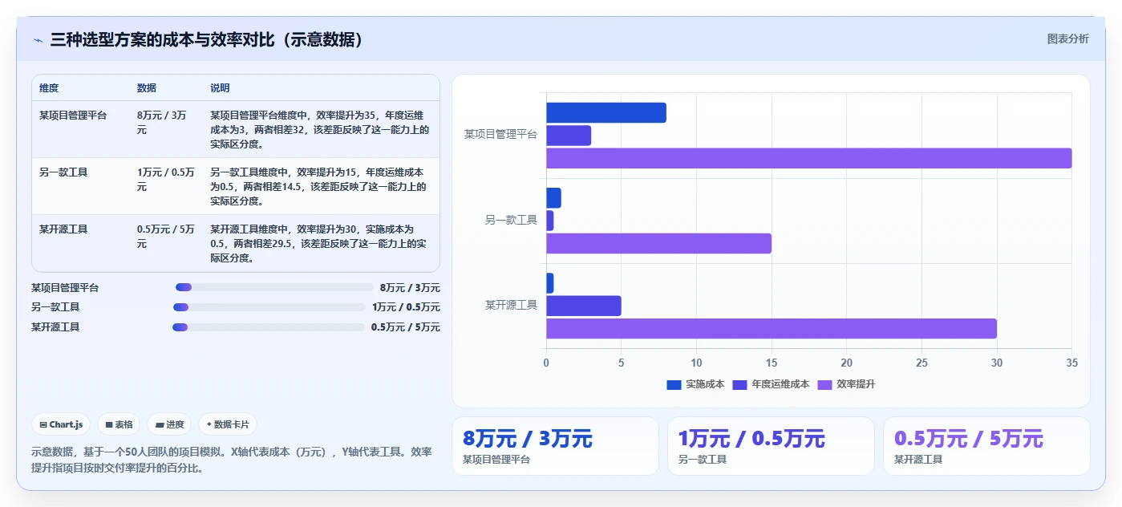
Task: Click the 数据 table column header
Action: [147, 87]
